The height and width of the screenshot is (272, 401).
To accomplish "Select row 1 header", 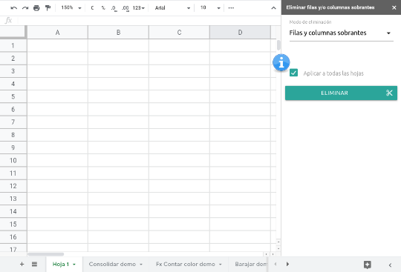I will (x=13, y=46).
